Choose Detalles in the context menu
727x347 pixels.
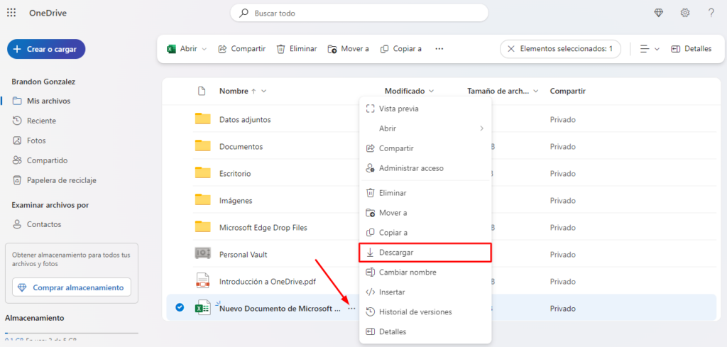pyautogui.click(x=425, y=331)
